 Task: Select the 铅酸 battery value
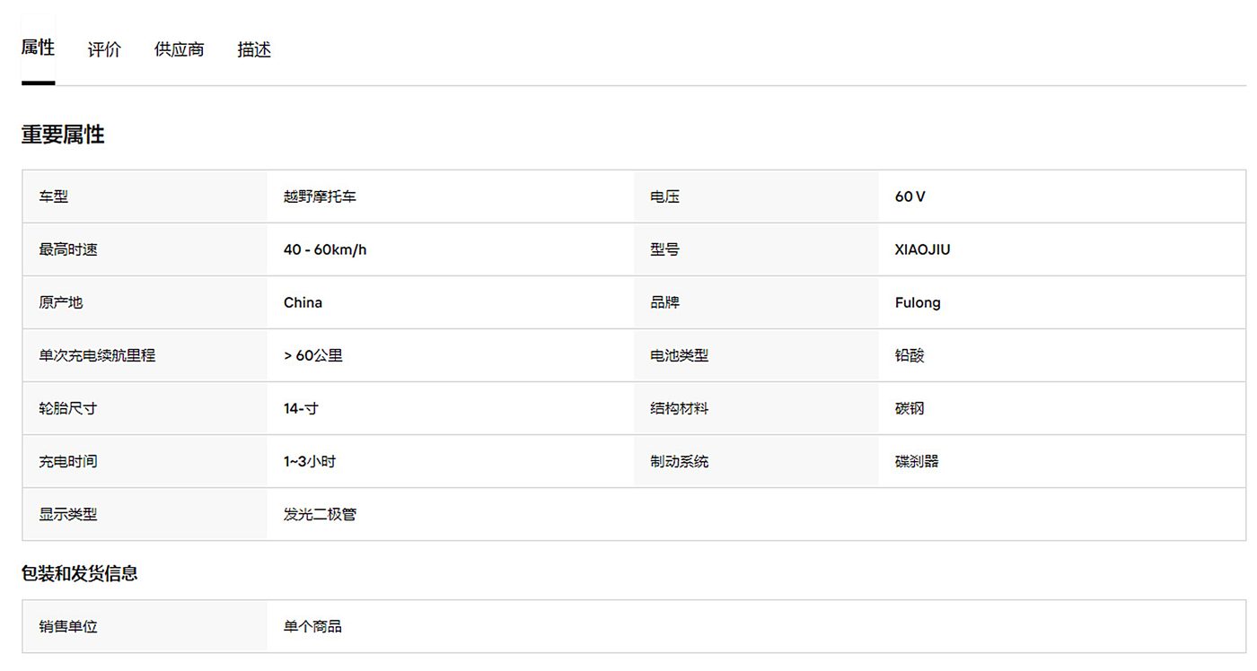pyautogui.click(x=910, y=355)
